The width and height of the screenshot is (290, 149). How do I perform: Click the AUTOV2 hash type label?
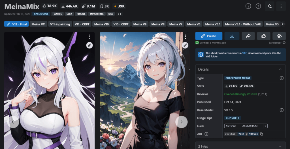[231, 126]
